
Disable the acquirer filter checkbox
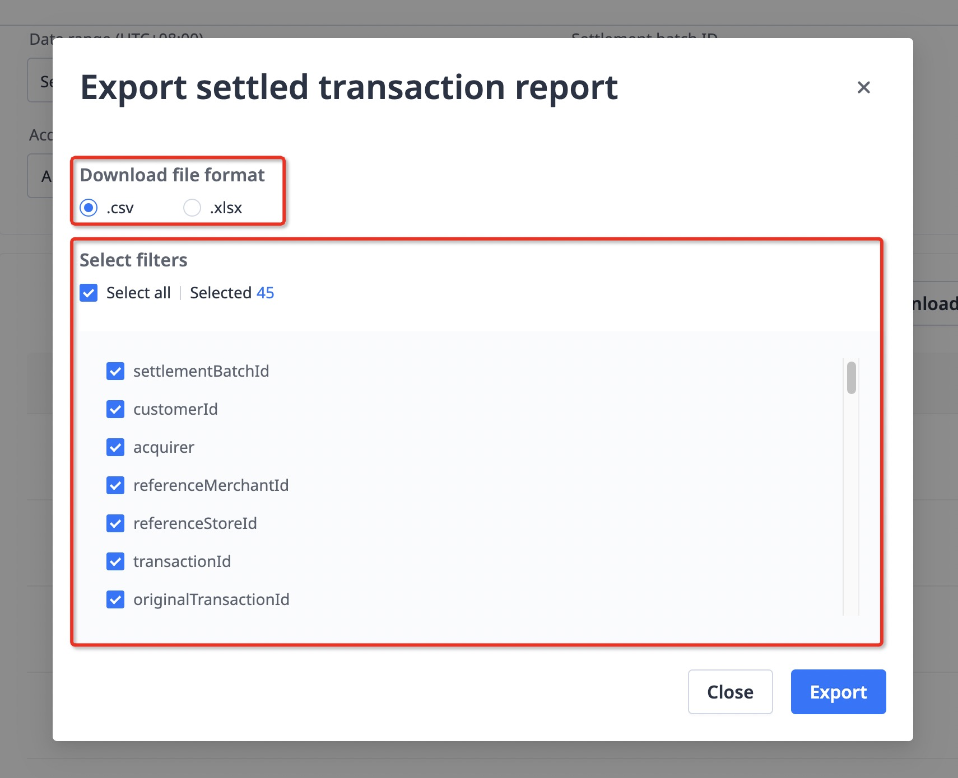[115, 447]
